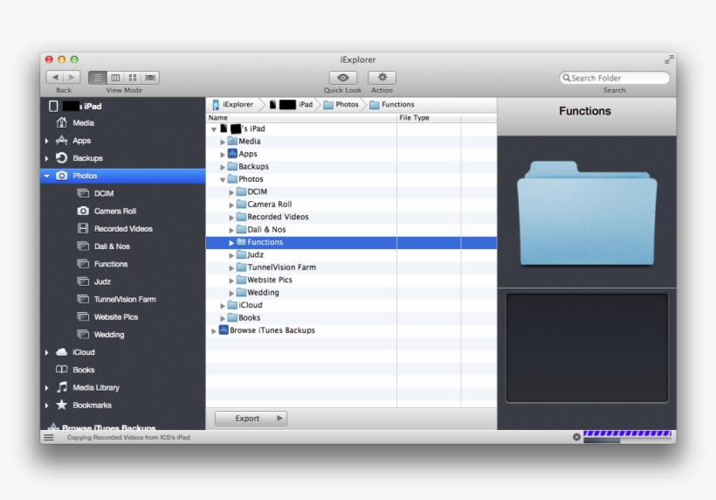The height and width of the screenshot is (500, 716).
Task: Click the activity list icon in the status bar
Action: [x=49, y=437]
